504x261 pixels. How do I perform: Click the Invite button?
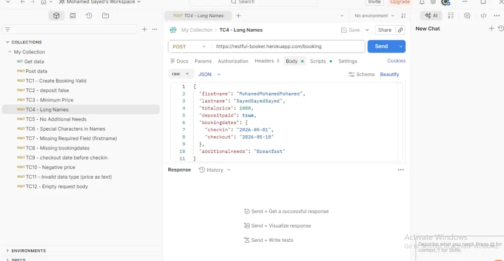click(x=374, y=2)
